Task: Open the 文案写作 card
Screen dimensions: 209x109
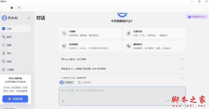Action: pos(154,33)
